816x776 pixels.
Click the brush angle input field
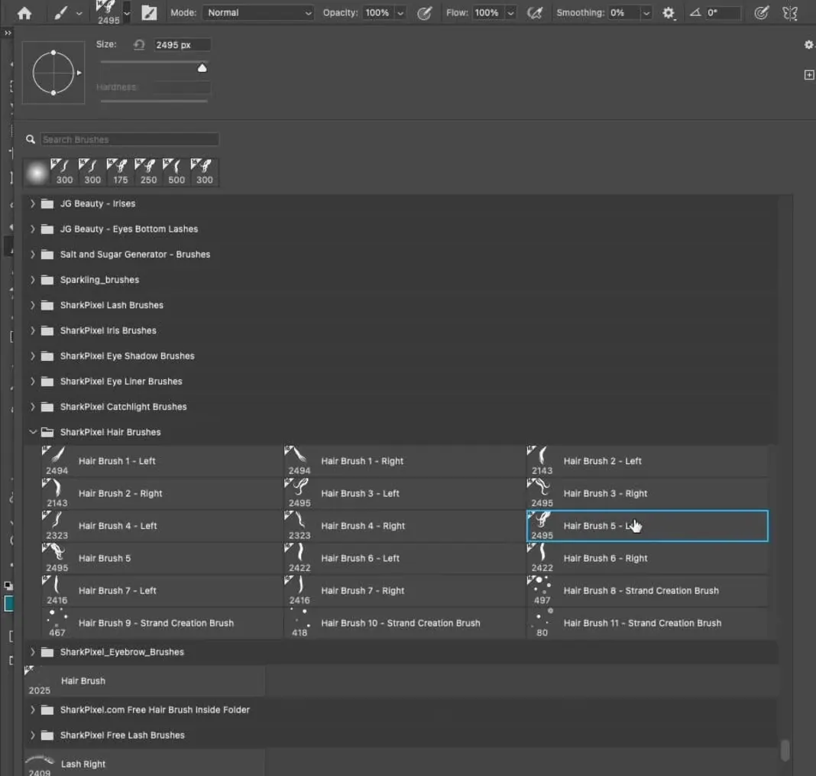tap(722, 12)
